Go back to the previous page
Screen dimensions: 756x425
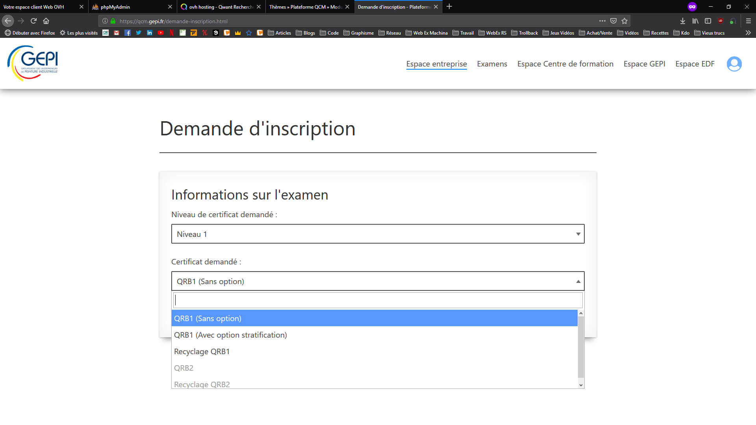[x=8, y=21]
